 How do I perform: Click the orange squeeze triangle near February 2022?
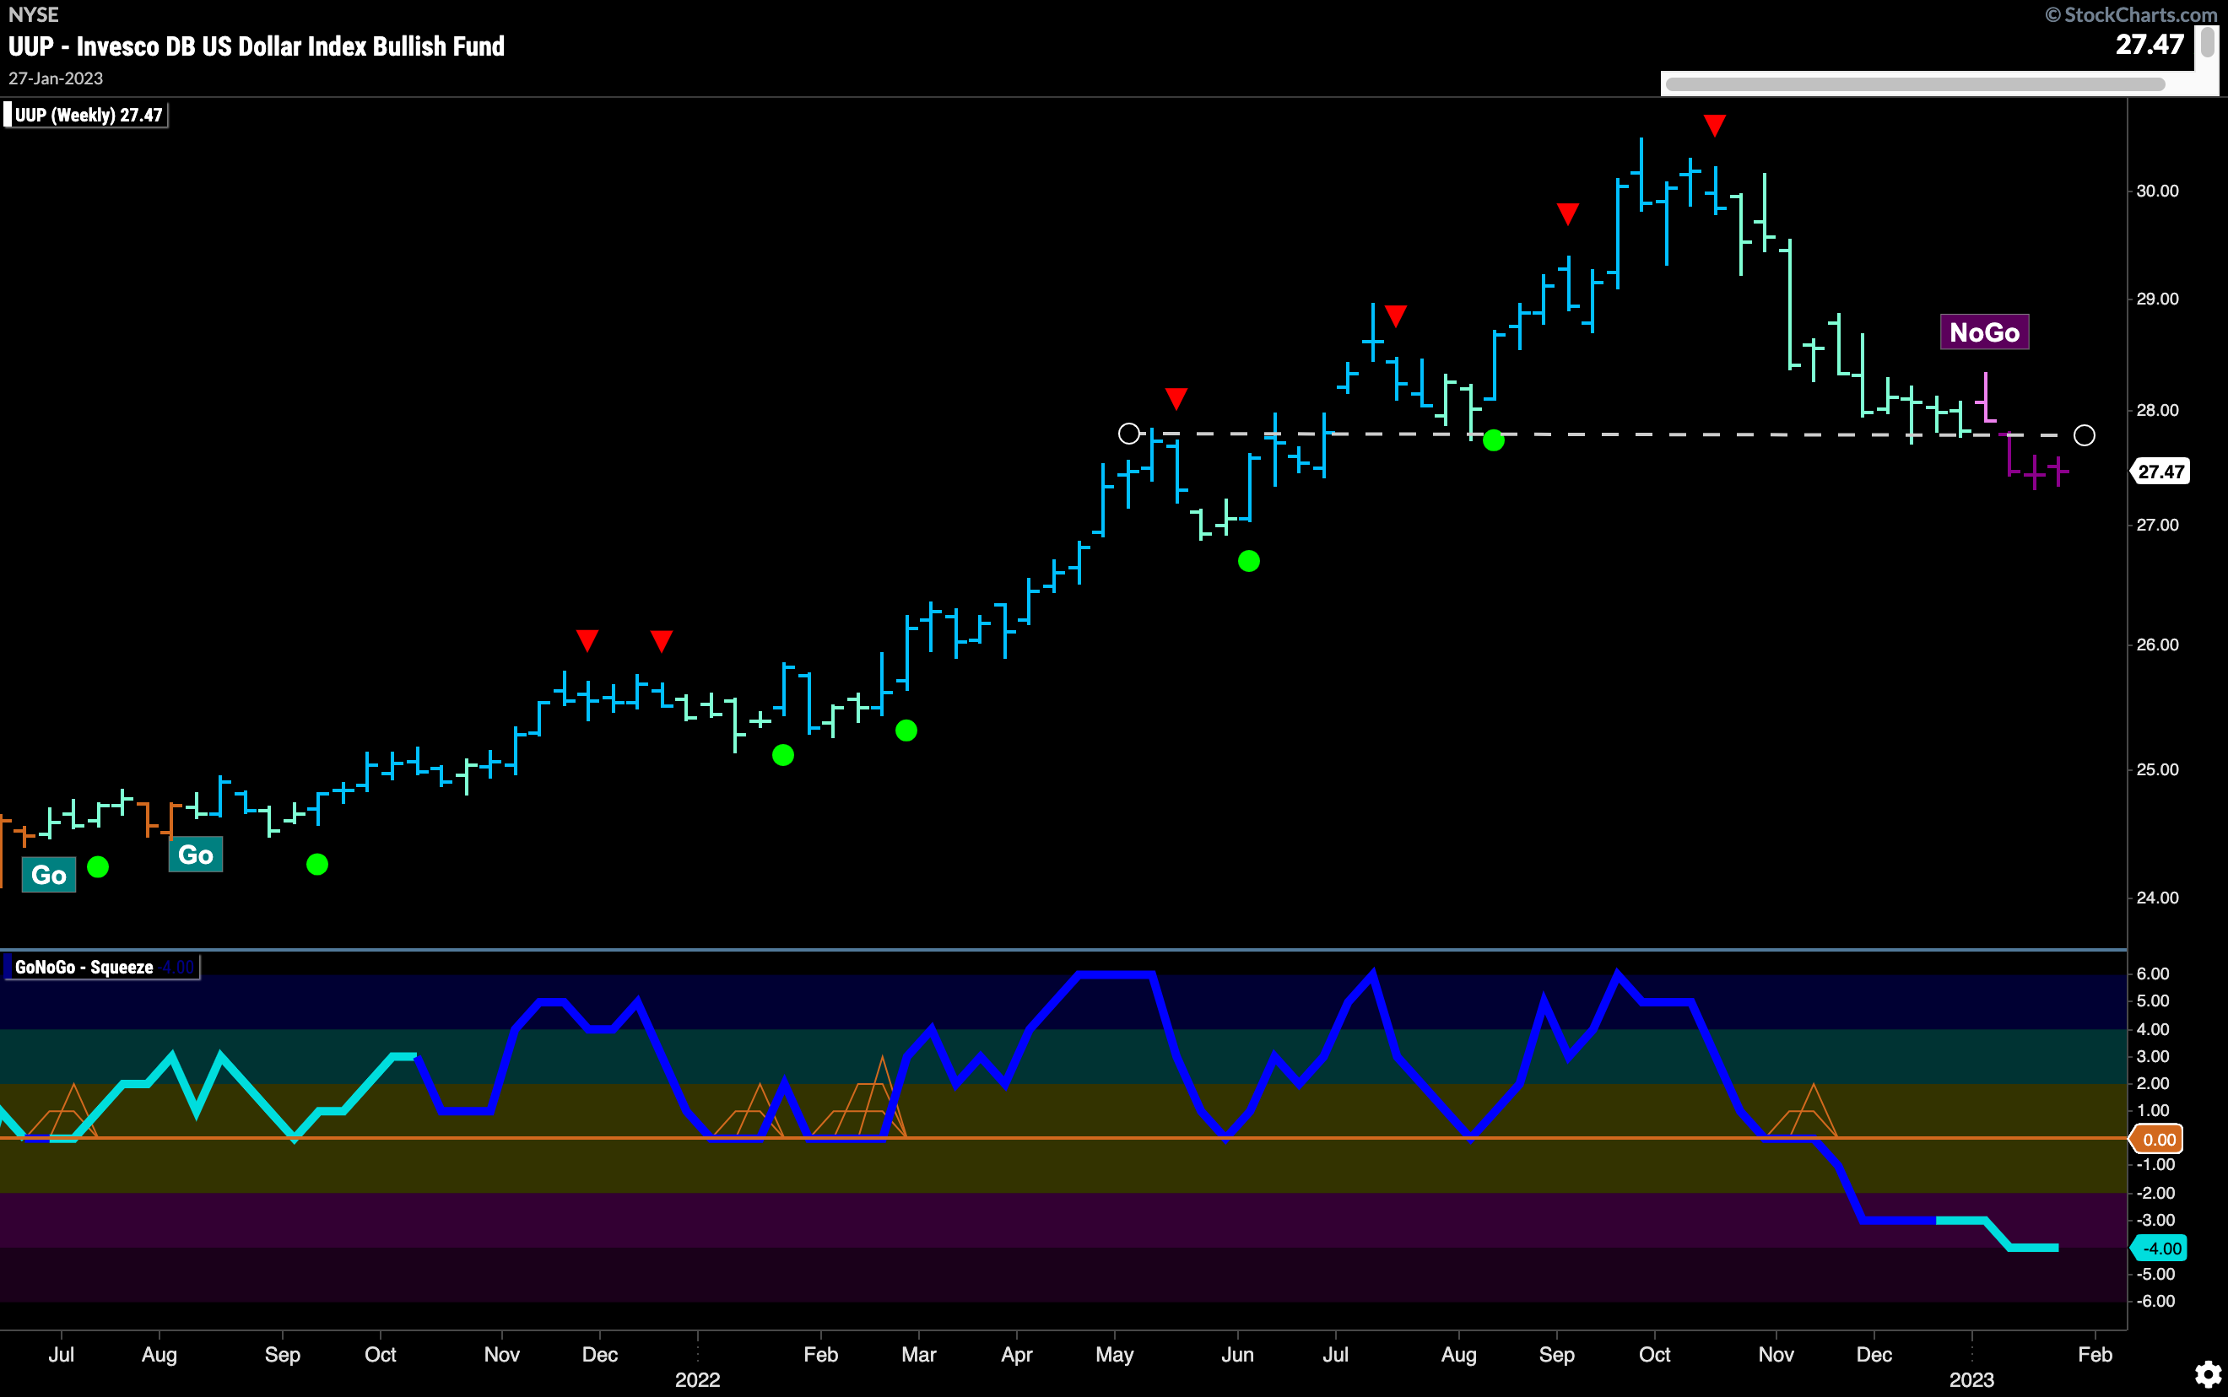(858, 1096)
